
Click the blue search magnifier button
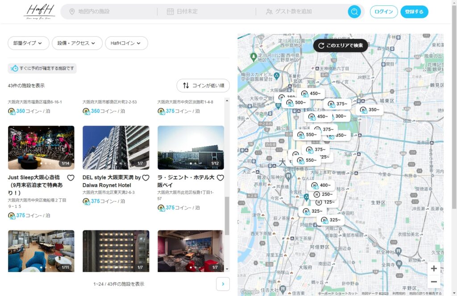[x=354, y=12]
